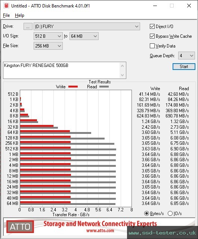Click the 64 MB row read value 6.85 GB/s

pos(180,203)
